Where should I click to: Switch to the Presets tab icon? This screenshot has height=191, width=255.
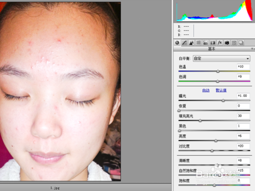pos(234,43)
